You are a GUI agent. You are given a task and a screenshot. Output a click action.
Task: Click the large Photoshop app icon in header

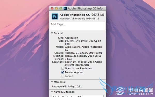pyautogui.click(x=55, y=16)
